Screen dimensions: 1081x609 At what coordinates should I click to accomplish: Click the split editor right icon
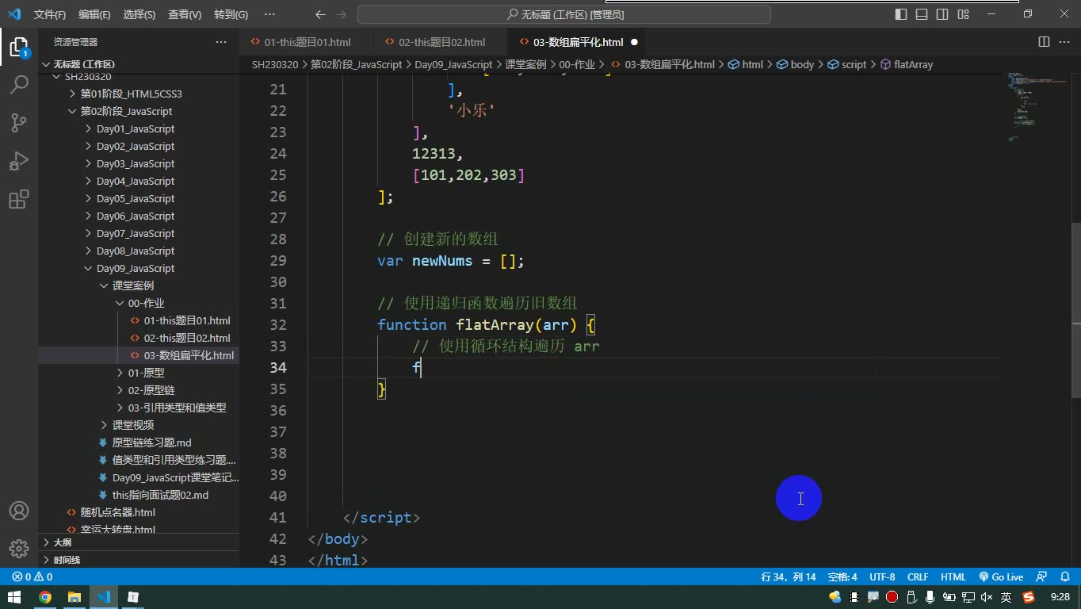point(1044,42)
